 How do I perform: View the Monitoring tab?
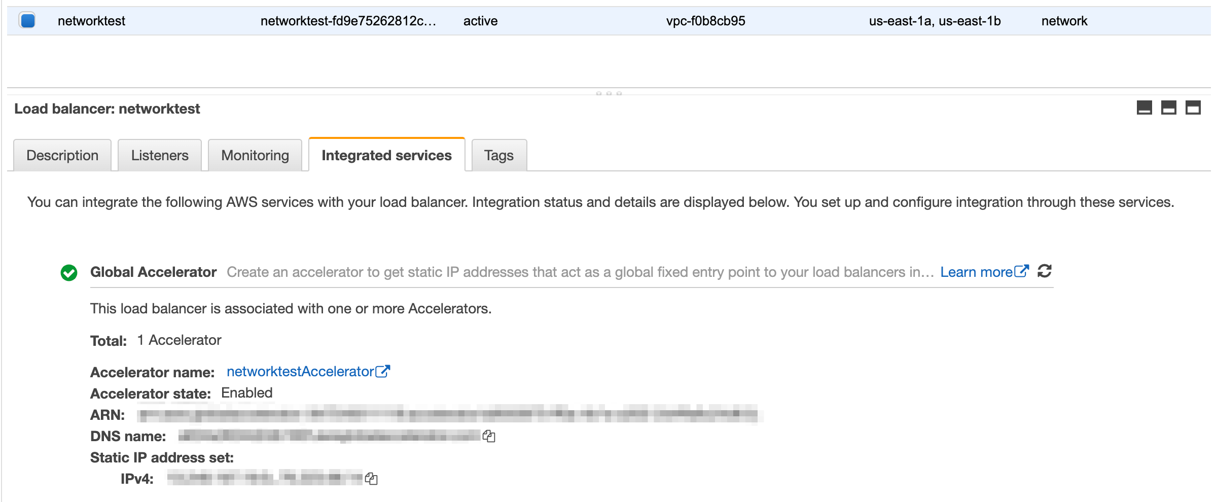[255, 155]
